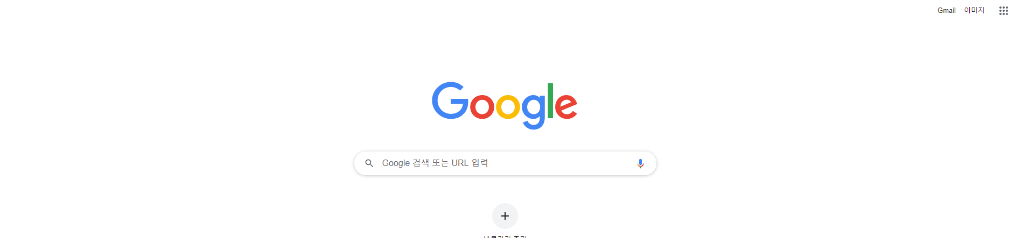Image resolution: width=1015 pixels, height=238 pixels.
Task: Start voice search with the microphone icon
Action: click(640, 163)
